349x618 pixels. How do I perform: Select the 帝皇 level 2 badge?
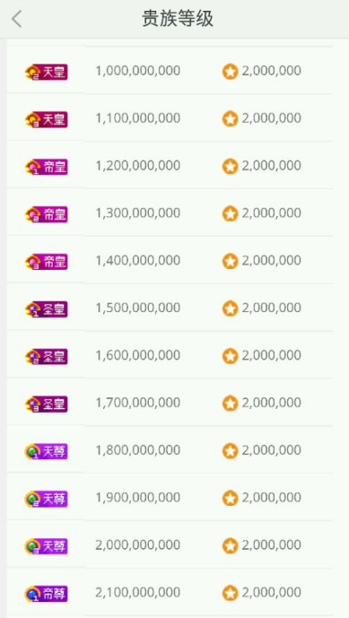47,214
